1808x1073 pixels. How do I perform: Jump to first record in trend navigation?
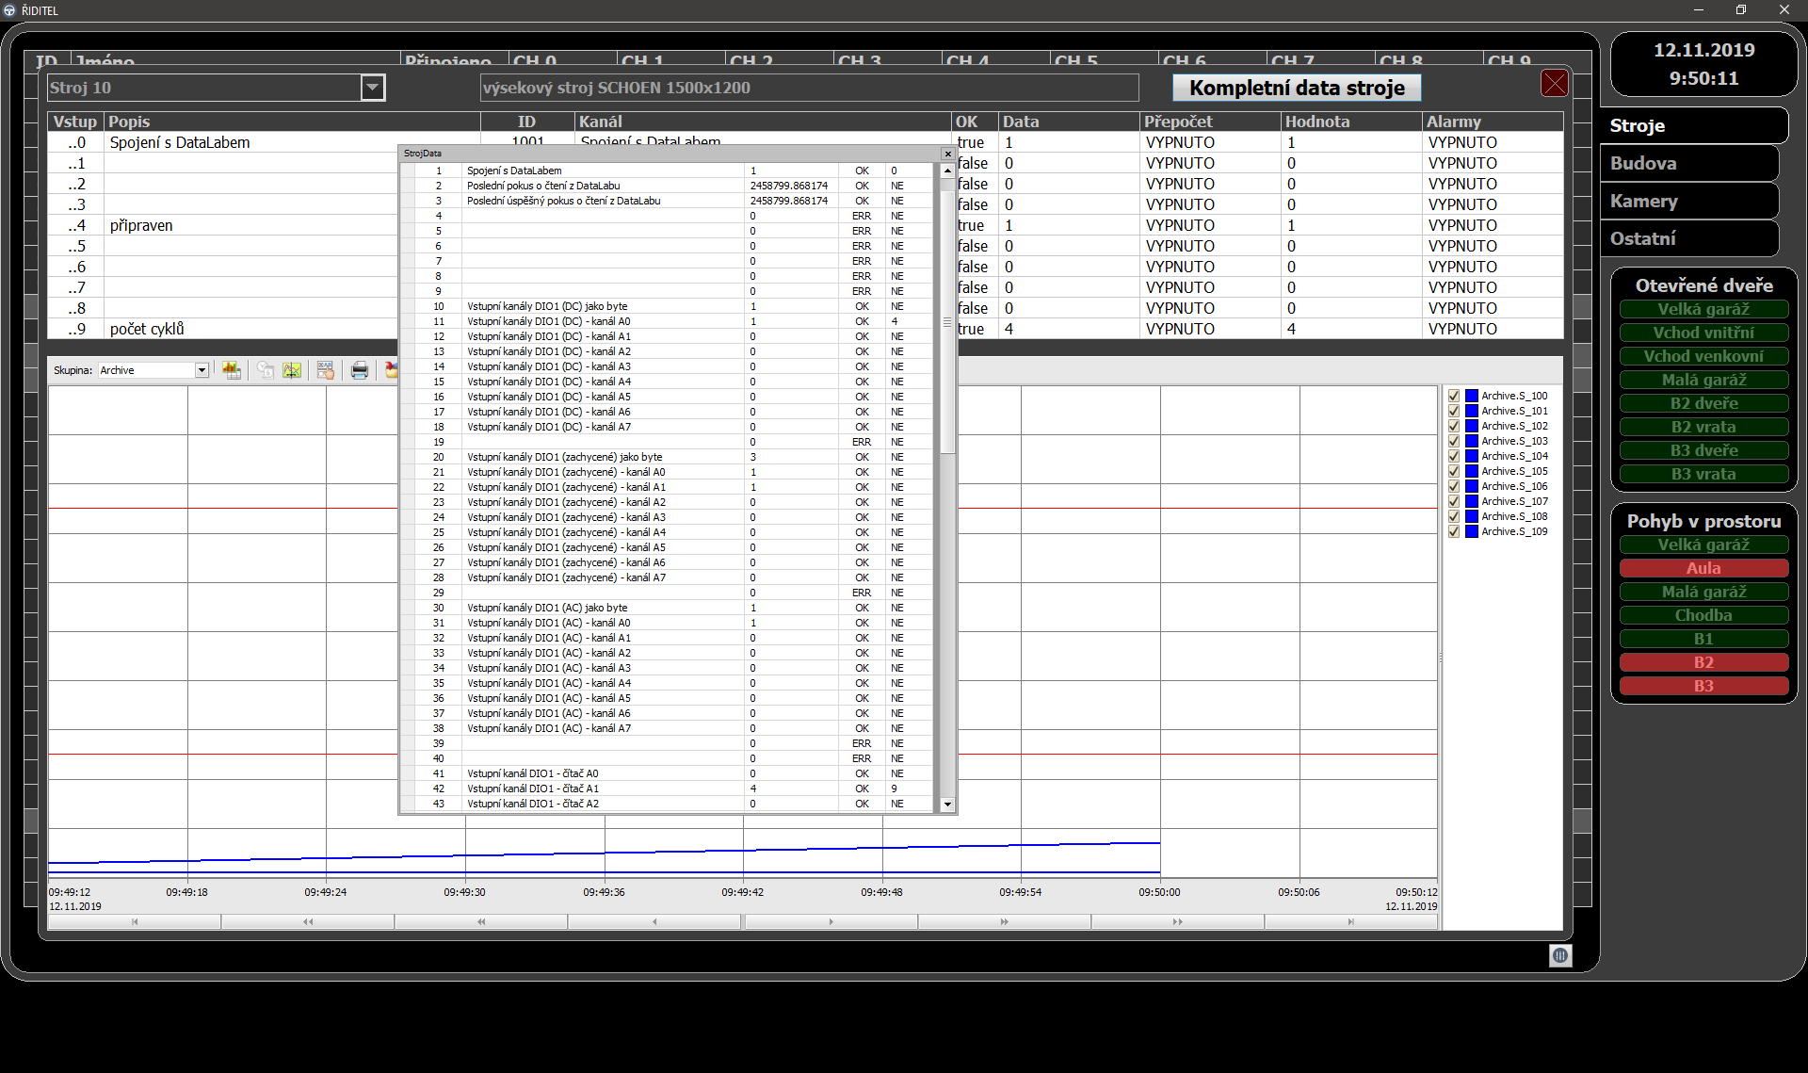pyautogui.click(x=135, y=921)
